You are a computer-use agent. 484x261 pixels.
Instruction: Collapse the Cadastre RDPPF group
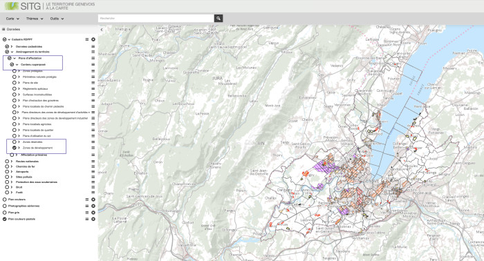(x=9, y=39)
